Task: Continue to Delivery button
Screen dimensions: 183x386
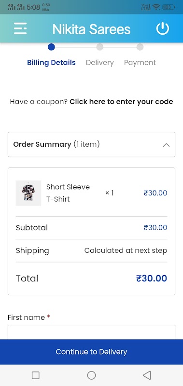Action: click(91, 352)
